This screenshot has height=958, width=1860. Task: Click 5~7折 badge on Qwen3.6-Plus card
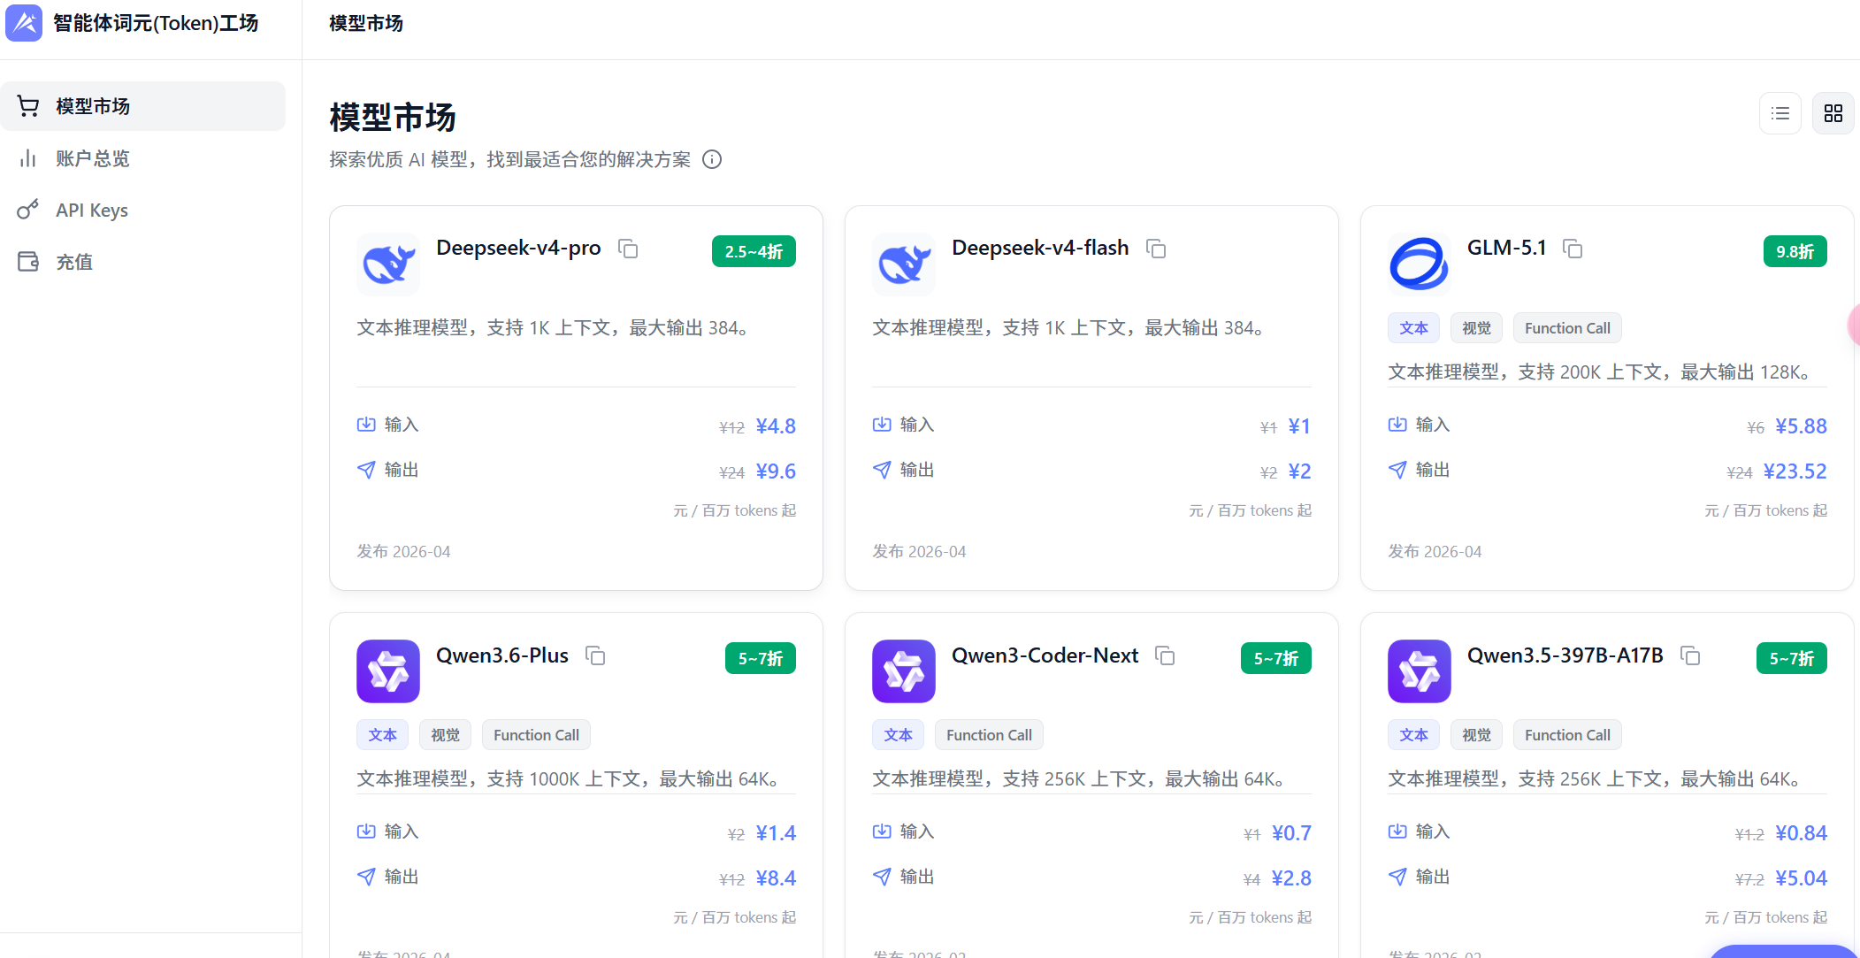coord(761,658)
